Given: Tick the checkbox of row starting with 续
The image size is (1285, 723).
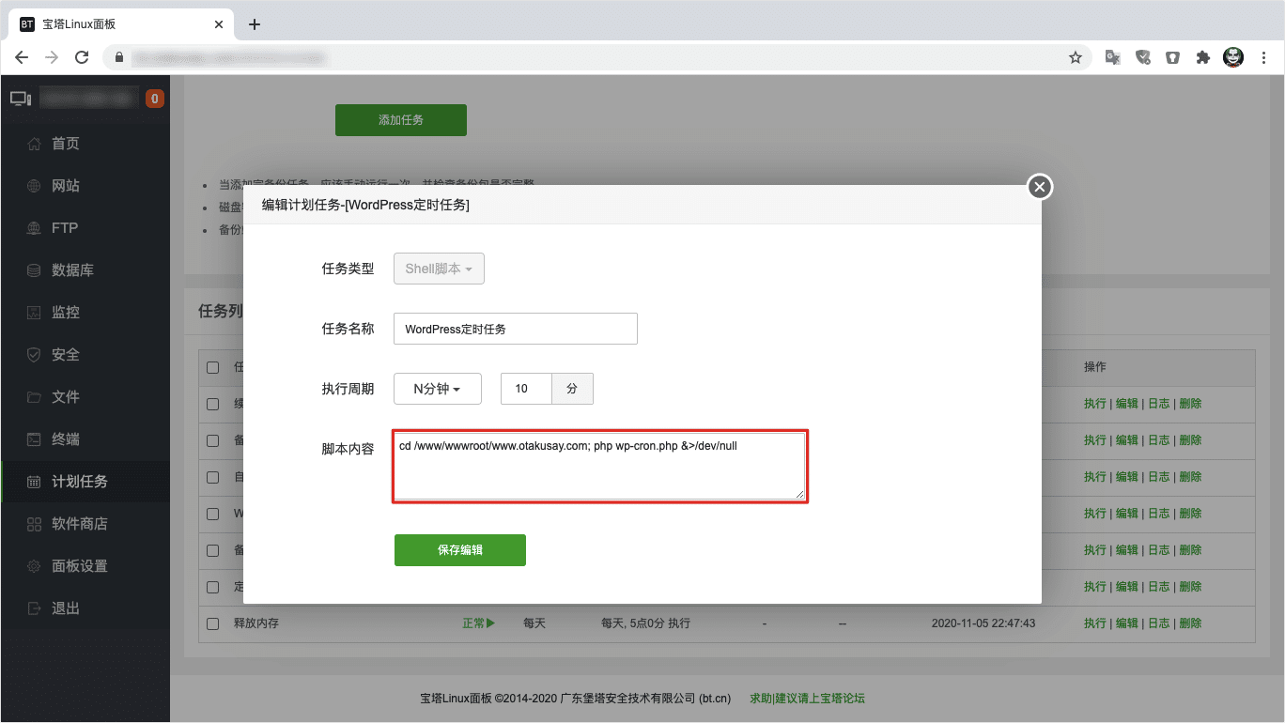Looking at the screenshot, I should [212, 404].
